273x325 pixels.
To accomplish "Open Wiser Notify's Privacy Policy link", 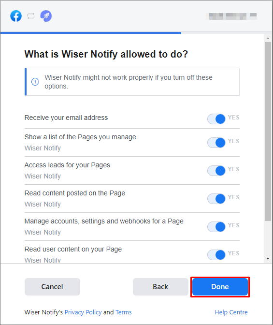I will click(x=83, y=312).
